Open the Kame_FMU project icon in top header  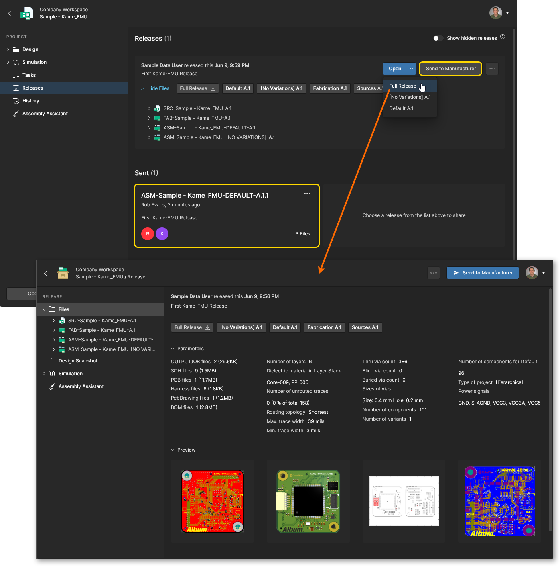pos(27,13)
